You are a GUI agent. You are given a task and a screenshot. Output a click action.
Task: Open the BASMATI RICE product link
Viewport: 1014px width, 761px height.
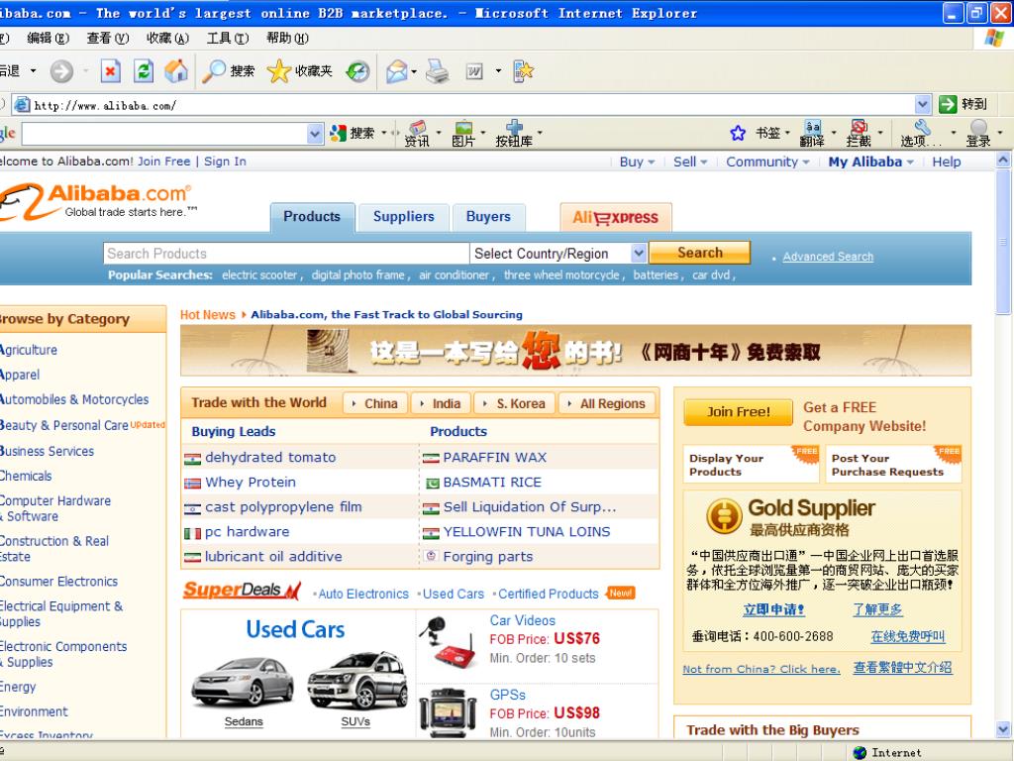pyautogui.click(x=492, y=483)
